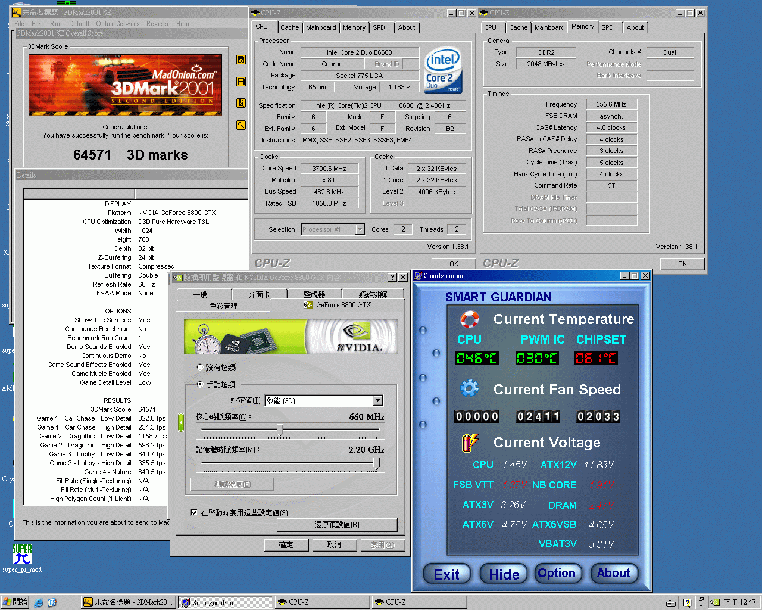This screenshot has height=610, width=762.
Task: Click the 555.6 MHz frequency value in CPU-Z memory
Action: point(611,104)
